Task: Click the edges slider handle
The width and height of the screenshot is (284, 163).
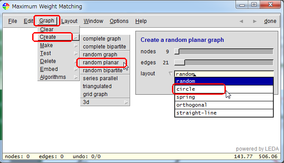Action: [x=179, y=63]
